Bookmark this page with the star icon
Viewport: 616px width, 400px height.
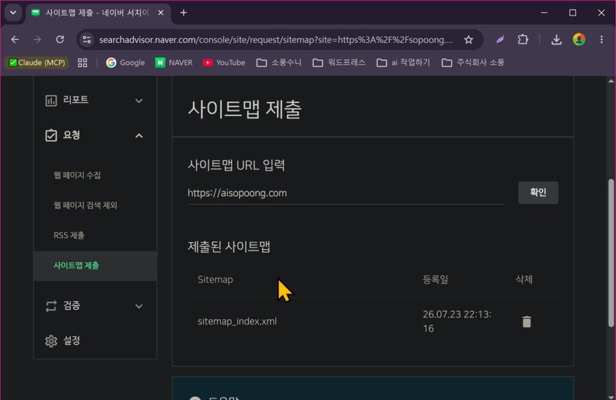(x=468, y=39)
